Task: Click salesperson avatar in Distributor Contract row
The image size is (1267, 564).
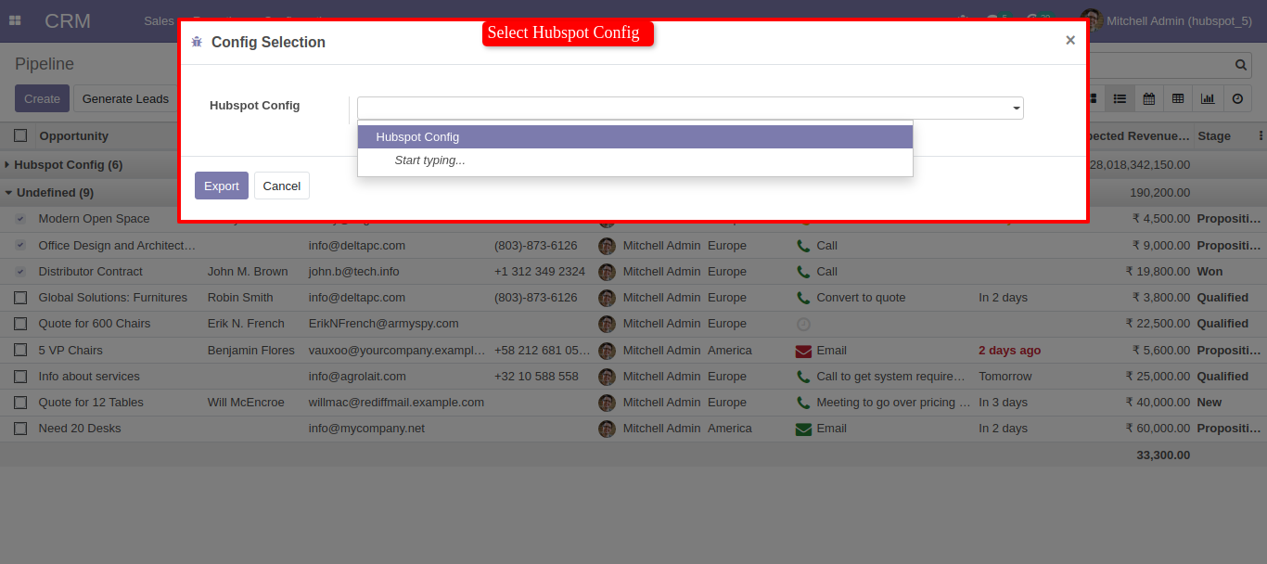Action: pyautogui.click(x=607, y=272)
